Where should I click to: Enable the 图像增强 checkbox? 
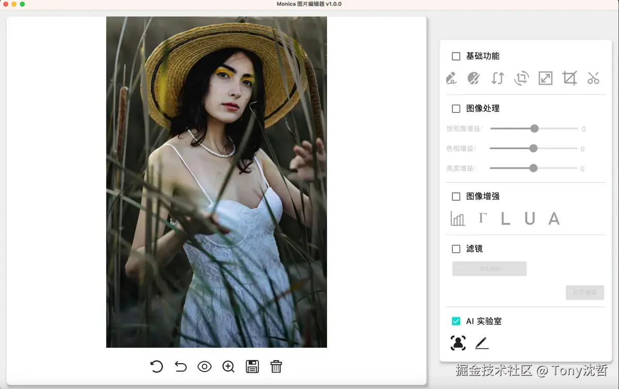[x=456, y=197]
